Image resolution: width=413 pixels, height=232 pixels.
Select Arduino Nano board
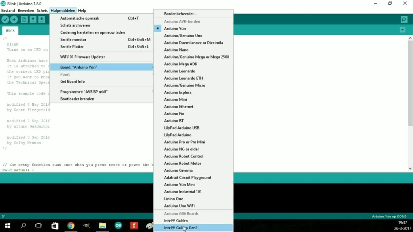[x=193, y=50]
